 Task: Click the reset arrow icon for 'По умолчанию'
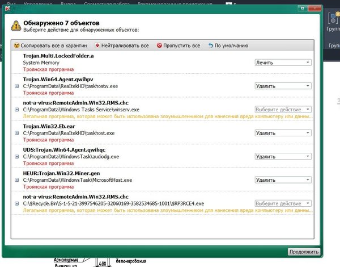point(211,45)
